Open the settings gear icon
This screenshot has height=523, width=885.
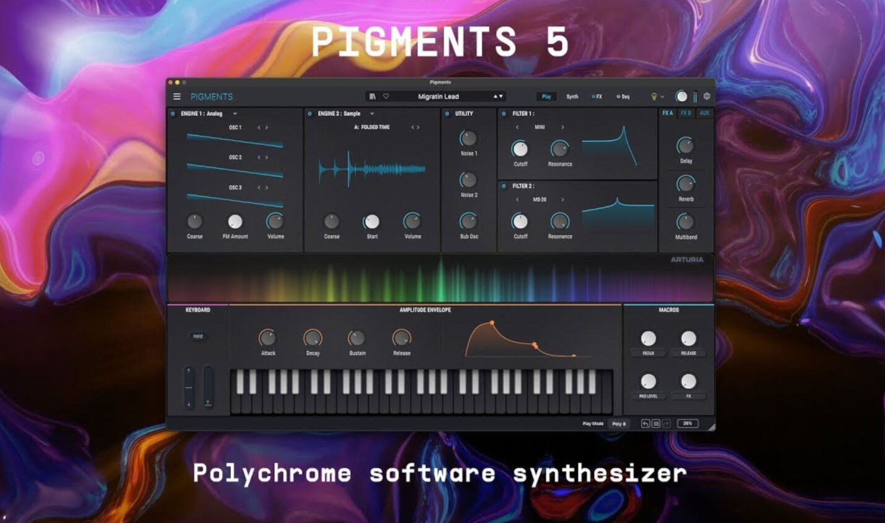(707, 96)
